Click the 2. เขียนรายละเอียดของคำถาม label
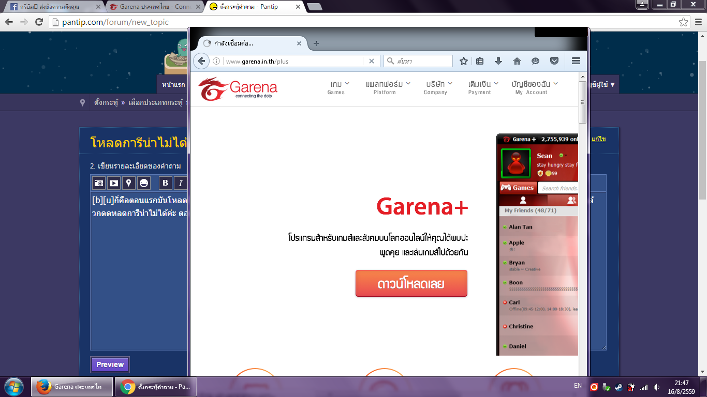 (136, 166)
